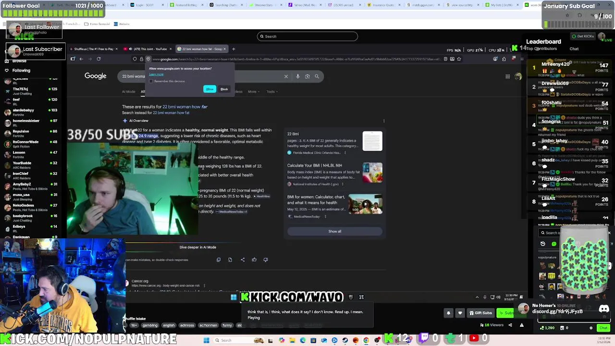Toggle stream notification bell

coord(448,313)
